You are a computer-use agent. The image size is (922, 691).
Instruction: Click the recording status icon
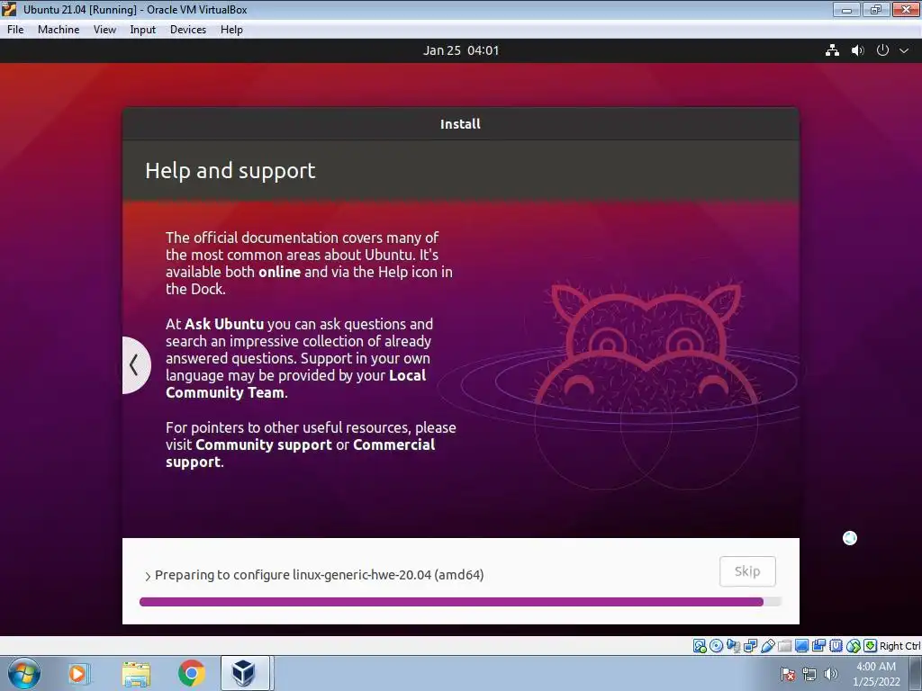point(818,646)
